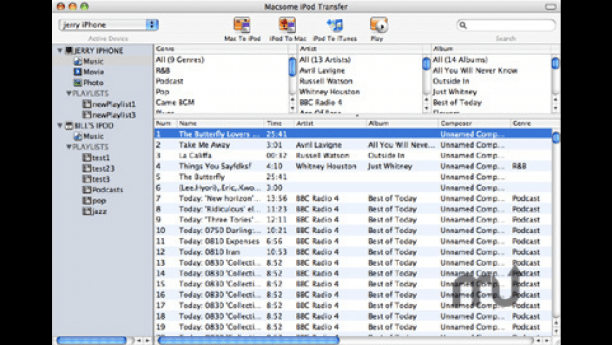Select track The Butterfly Lovers row
This screenshot has width=612, height=345.
pyautogui.click(x=353, y=134)
